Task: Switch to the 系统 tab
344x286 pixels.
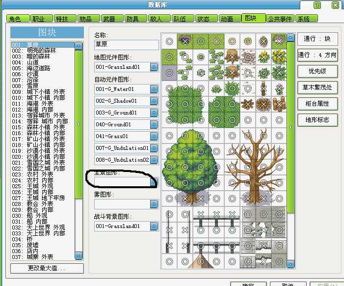Action: pos(307,19)
